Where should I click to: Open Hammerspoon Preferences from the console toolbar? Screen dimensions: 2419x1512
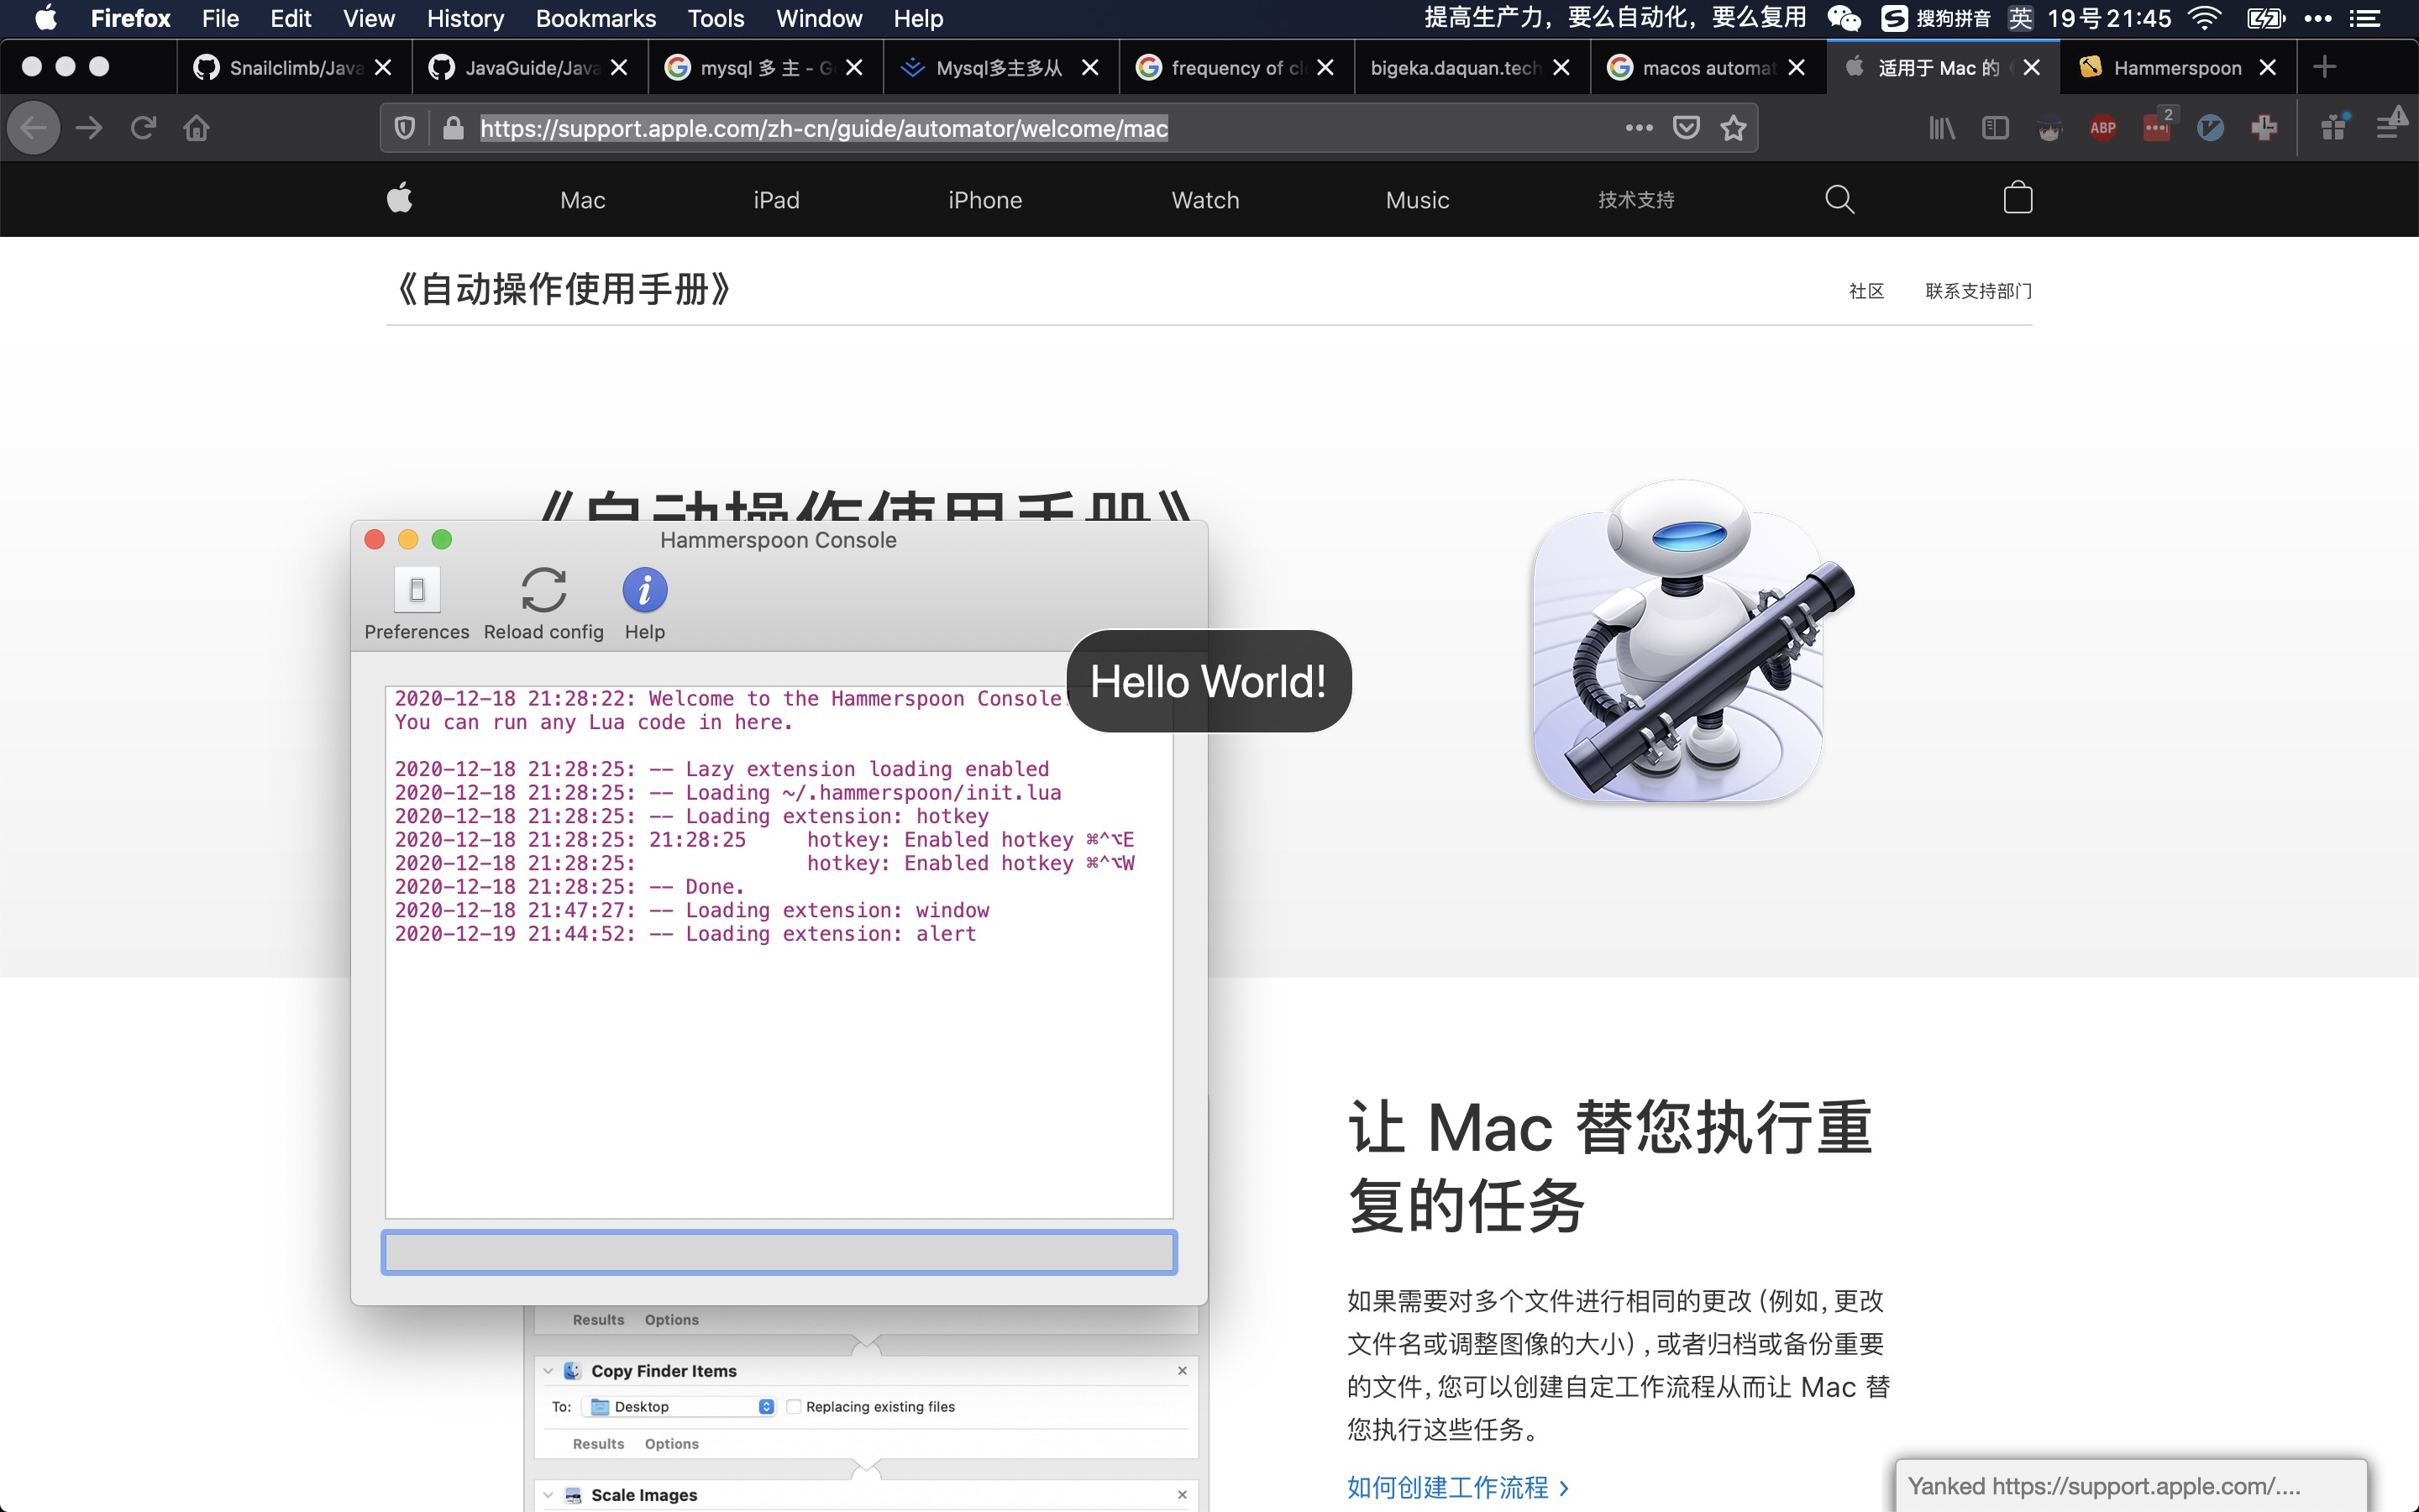click(417, 591)
